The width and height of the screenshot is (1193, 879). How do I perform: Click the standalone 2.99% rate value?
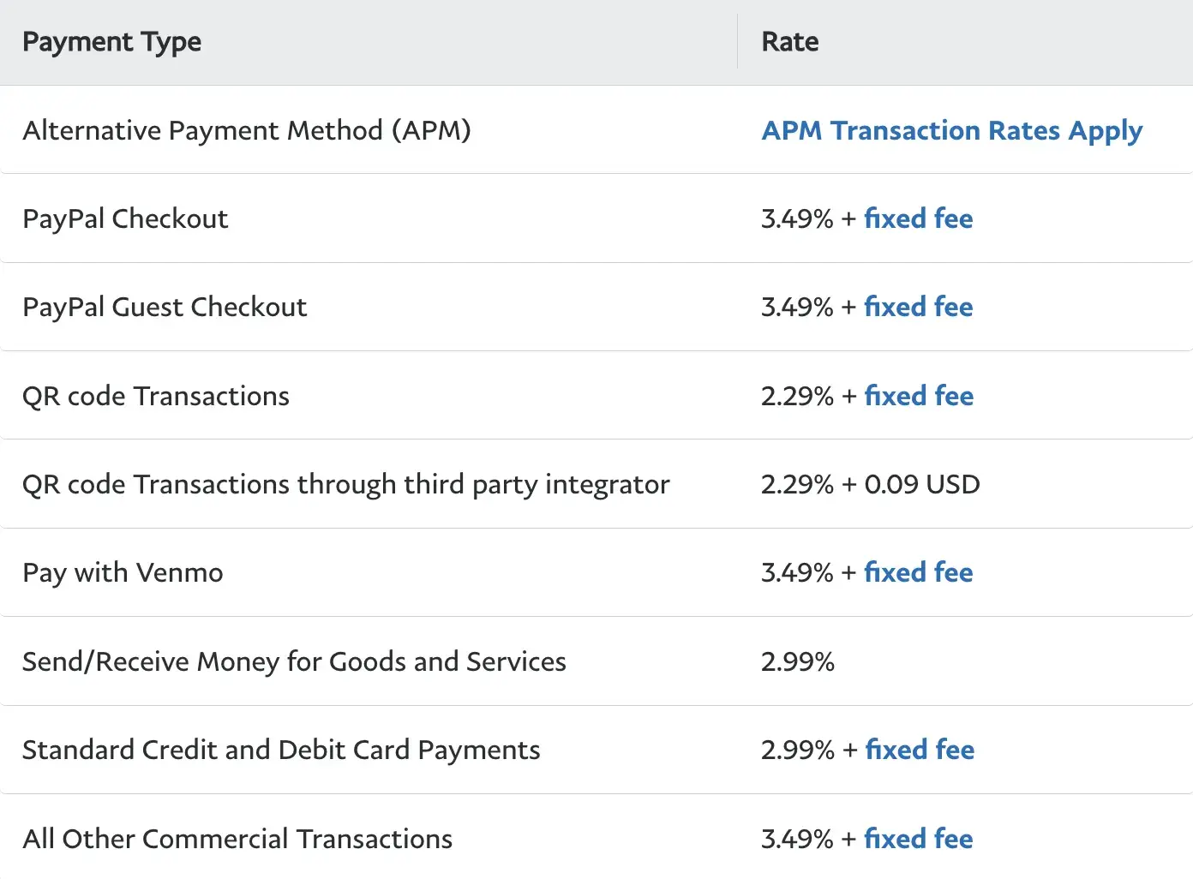click(797, 661)
